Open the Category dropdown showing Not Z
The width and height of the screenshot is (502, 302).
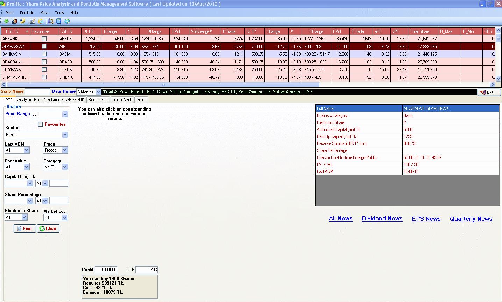click(x=65, y=167)
